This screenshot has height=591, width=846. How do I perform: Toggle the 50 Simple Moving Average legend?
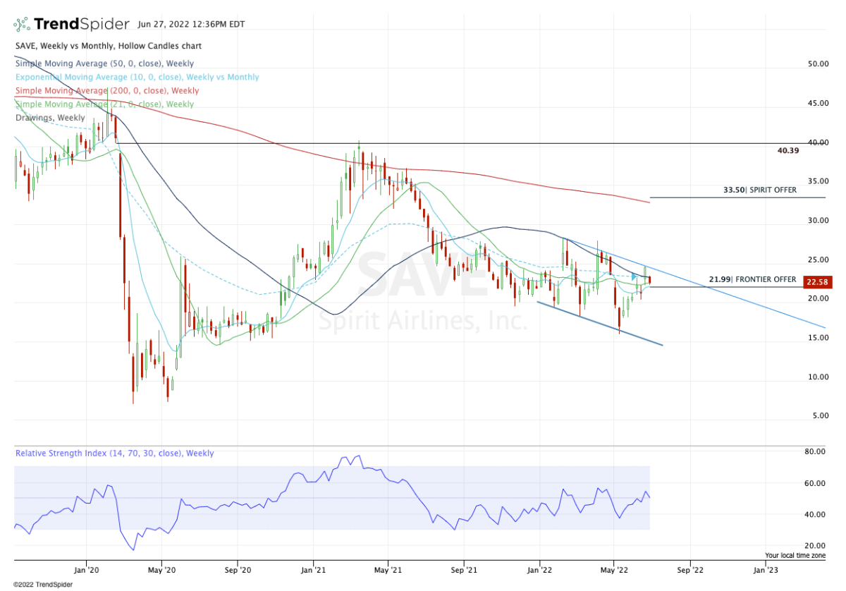104,62
